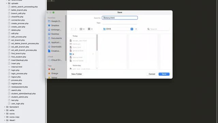Viewport: 218px width, 123px height.
Task: Expand the sucou copy folder
Action: [5, 117]
